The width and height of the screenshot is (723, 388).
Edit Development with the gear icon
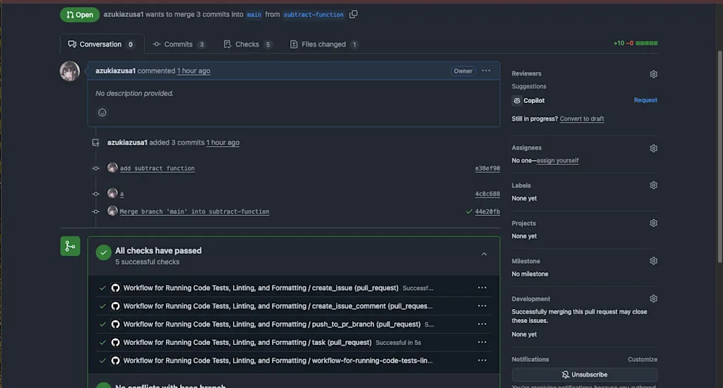point(653,298)
